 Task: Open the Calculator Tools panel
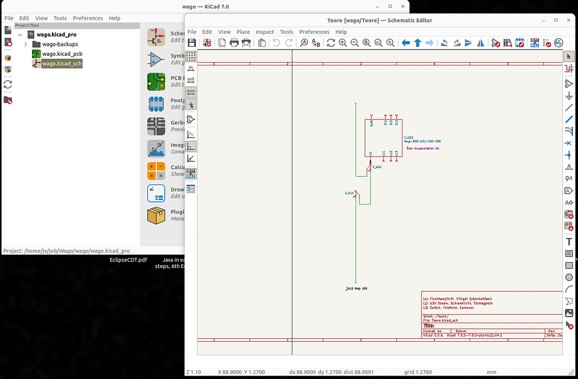[x=157, y=170]
